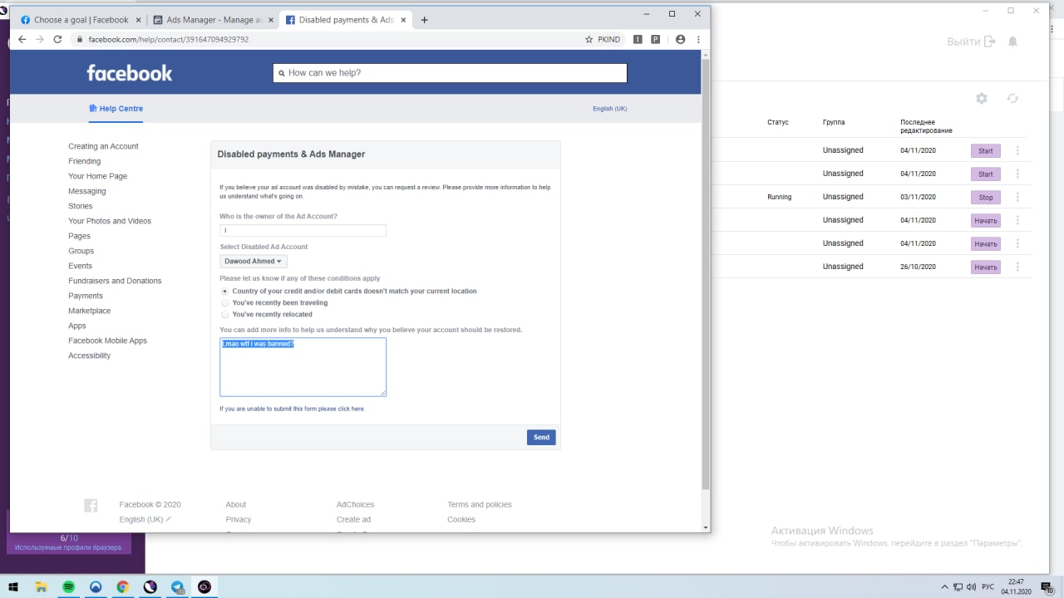
Task: Open 'Facebook Mobile Apps' help topic
Action: click(107, 341)
